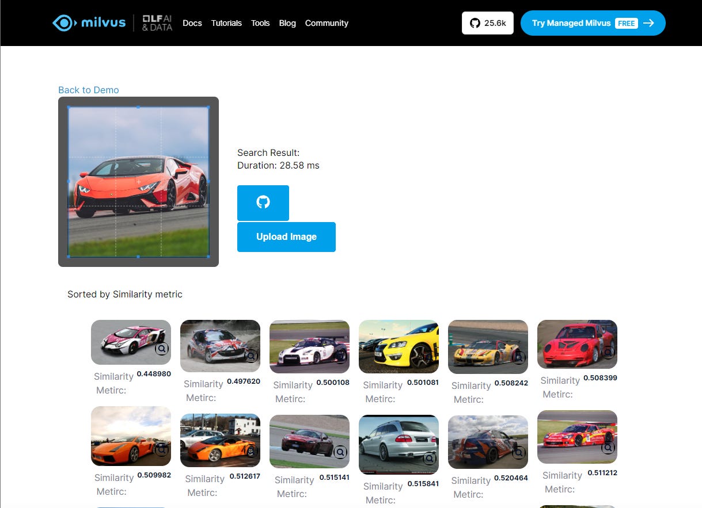Image resolution: width=702 pixels, height=508 pixels.
Task: Click magnifier icon on 0.520464 result image
Action: (519, 453)
